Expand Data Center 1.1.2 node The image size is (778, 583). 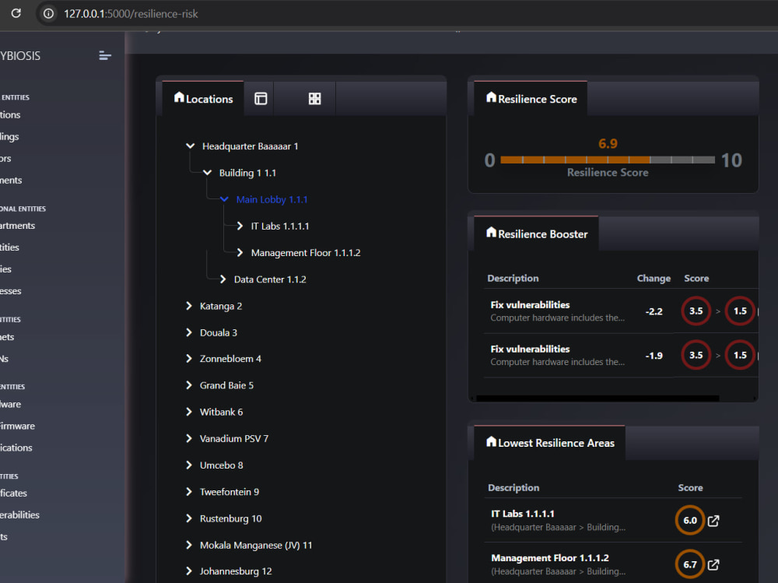click(223, 279)
